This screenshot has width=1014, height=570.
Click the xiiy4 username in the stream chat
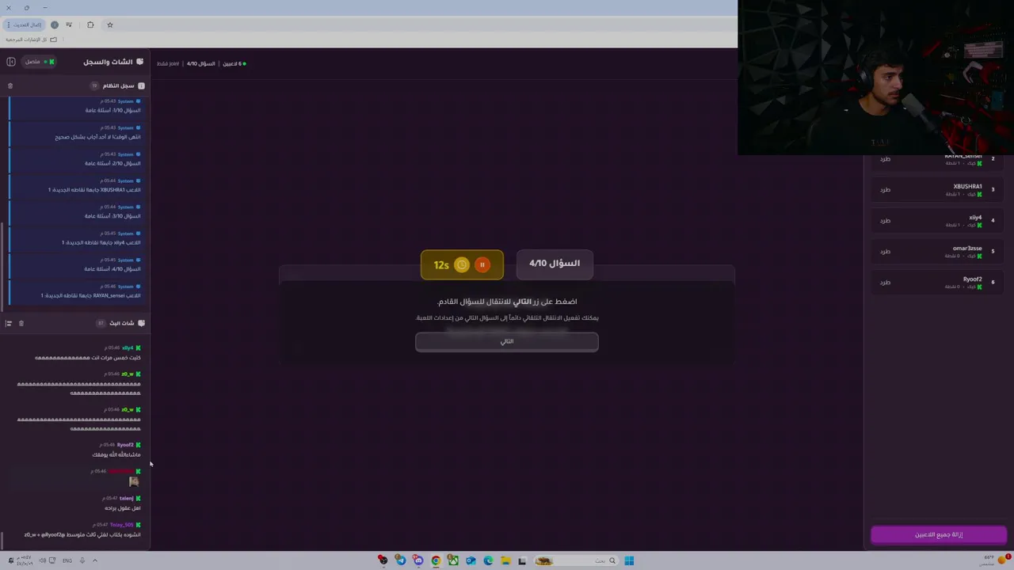pos(128,348)
